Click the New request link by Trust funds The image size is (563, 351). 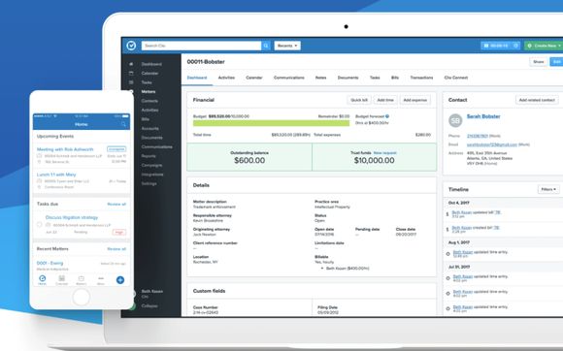click(x=385, y=153)
